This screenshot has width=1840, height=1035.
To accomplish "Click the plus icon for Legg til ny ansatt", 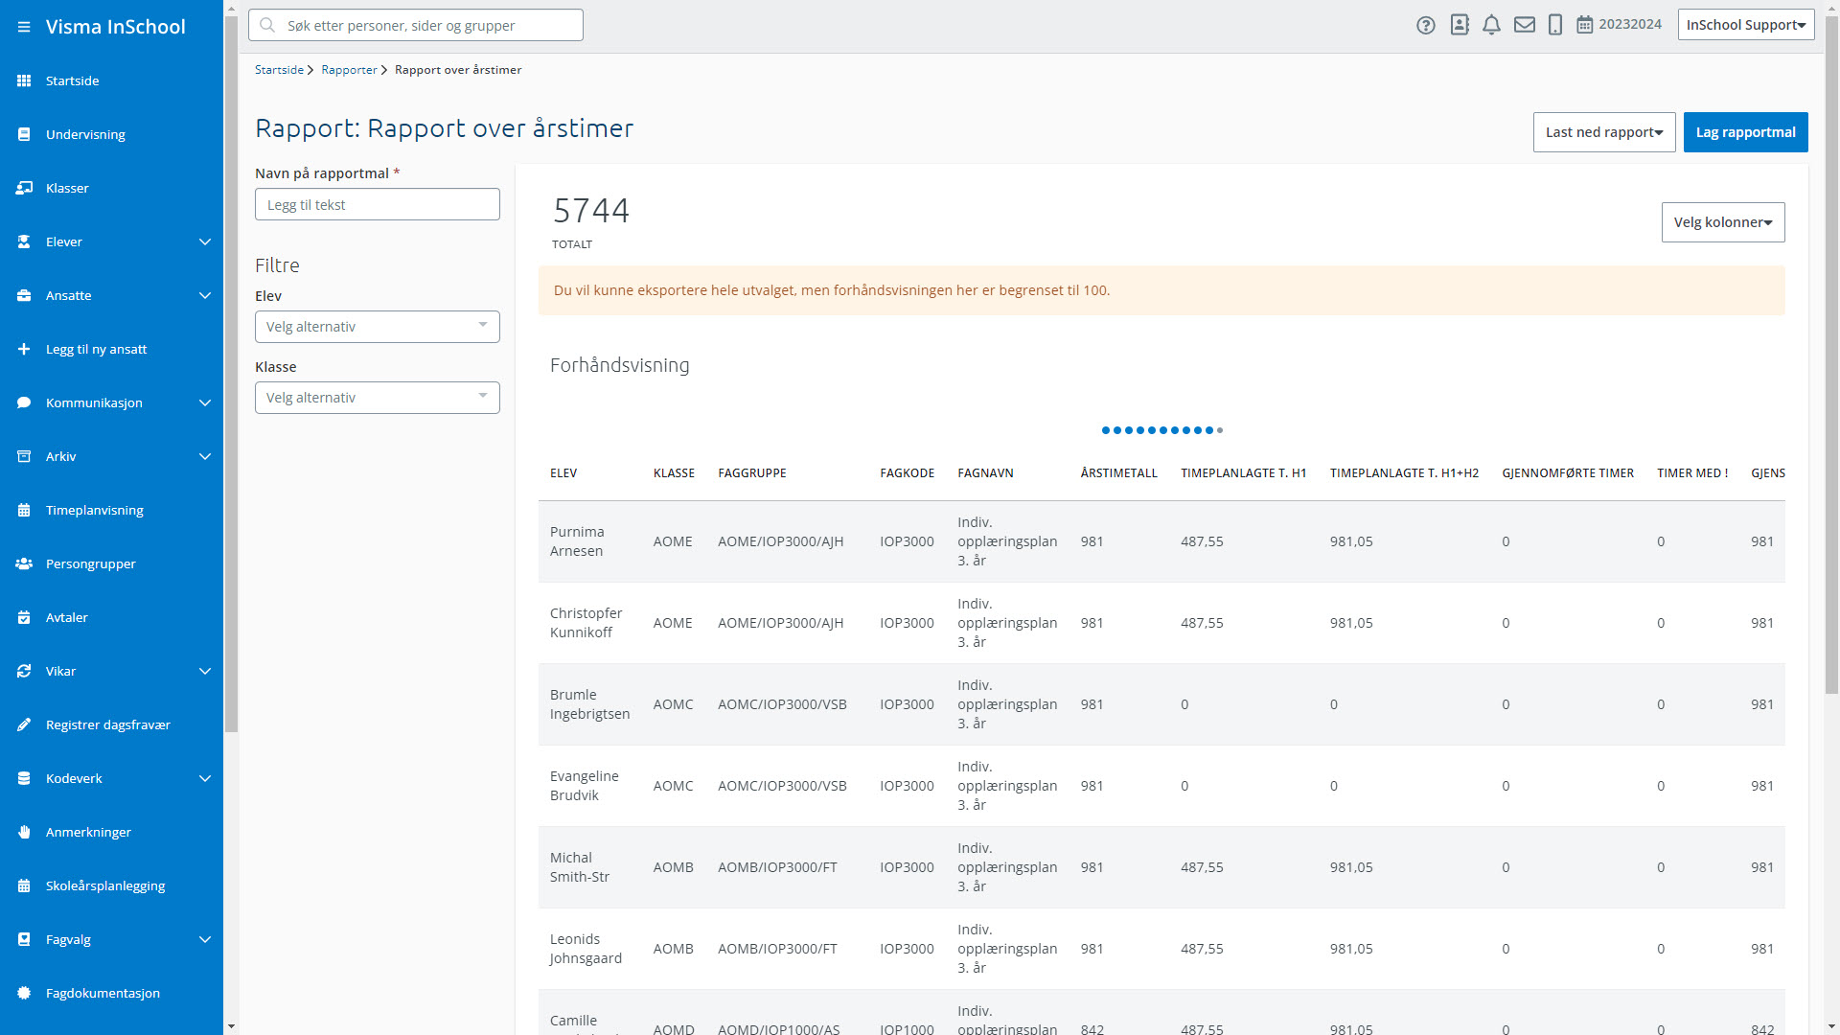I will point(24,349).
